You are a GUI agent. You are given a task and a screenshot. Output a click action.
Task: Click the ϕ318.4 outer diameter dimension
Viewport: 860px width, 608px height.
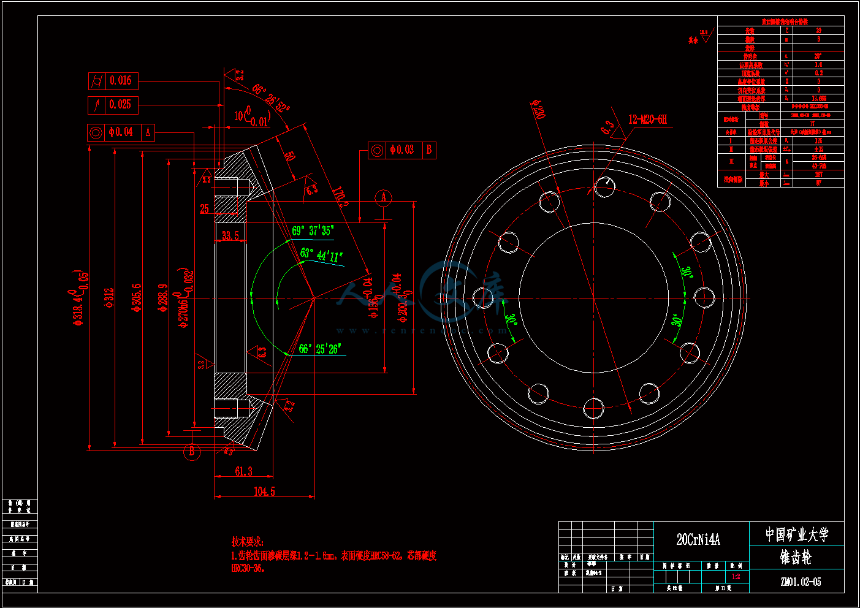click(80, 298)
